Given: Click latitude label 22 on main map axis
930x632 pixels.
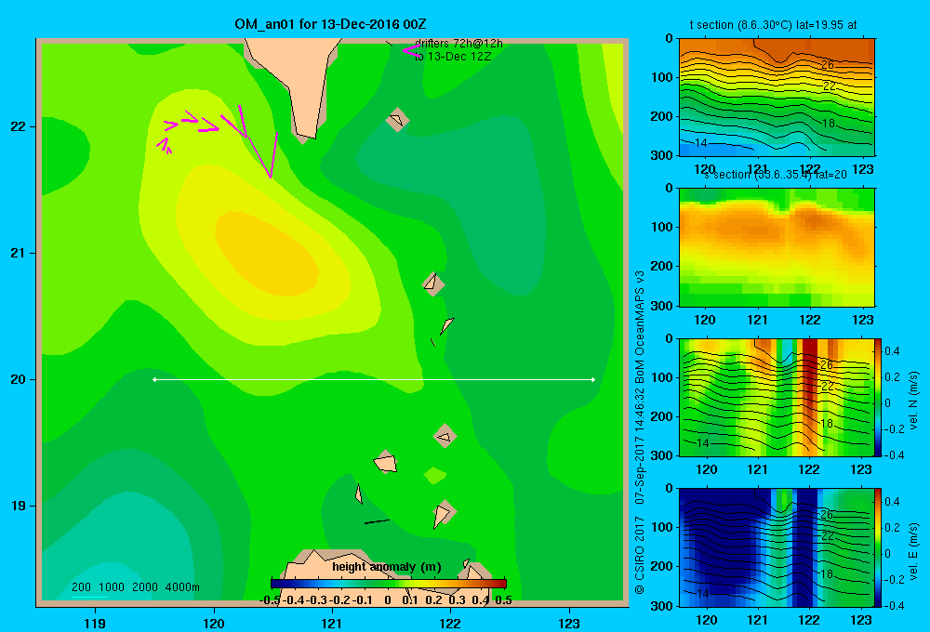Looking at the screenshot, I should click(19, 127).
